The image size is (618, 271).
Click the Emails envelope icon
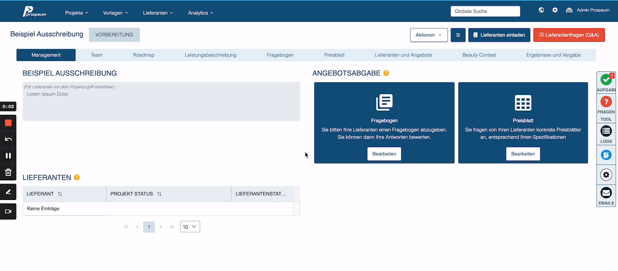coord(606,193)
